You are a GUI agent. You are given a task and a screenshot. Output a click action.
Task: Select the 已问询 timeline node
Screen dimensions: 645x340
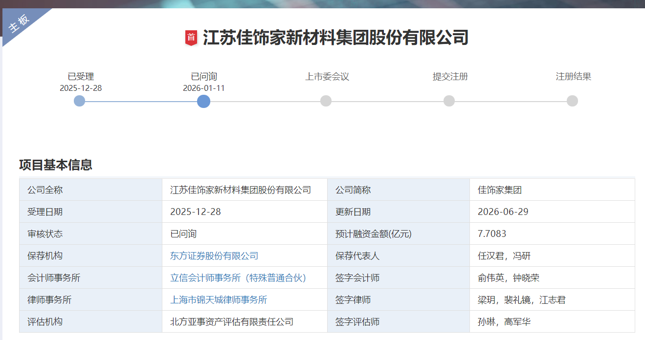(x=203, y=101)
